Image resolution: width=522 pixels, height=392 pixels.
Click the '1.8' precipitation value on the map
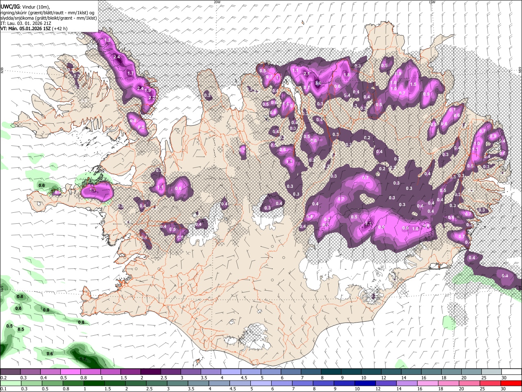click(347, 75)
